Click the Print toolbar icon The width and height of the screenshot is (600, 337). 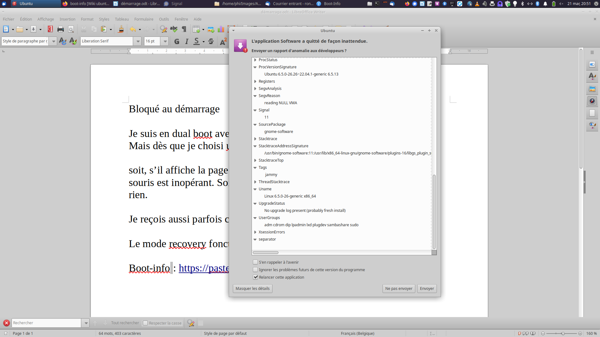[x=61, y=29]
